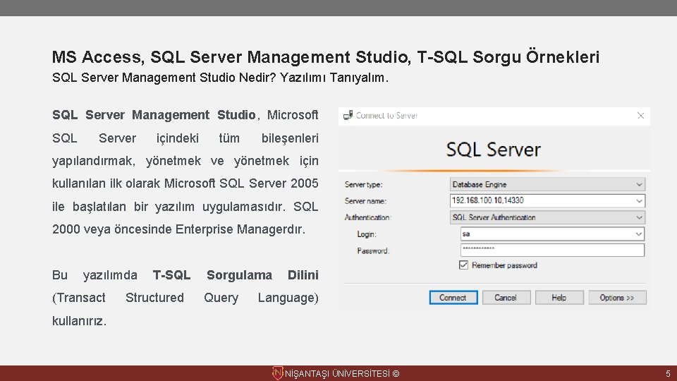Click the Connect to Server title text
This screenshot has height=381, width=677.
point(387,116)
